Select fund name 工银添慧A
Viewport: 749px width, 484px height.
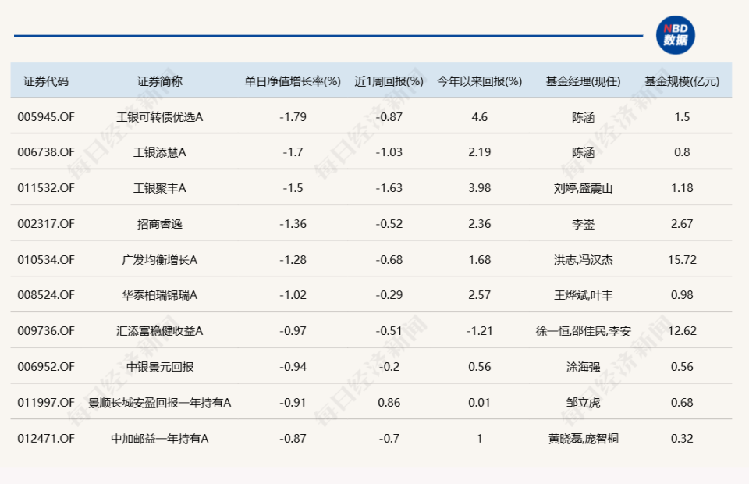pyautogui.click(x=159, y=152)
